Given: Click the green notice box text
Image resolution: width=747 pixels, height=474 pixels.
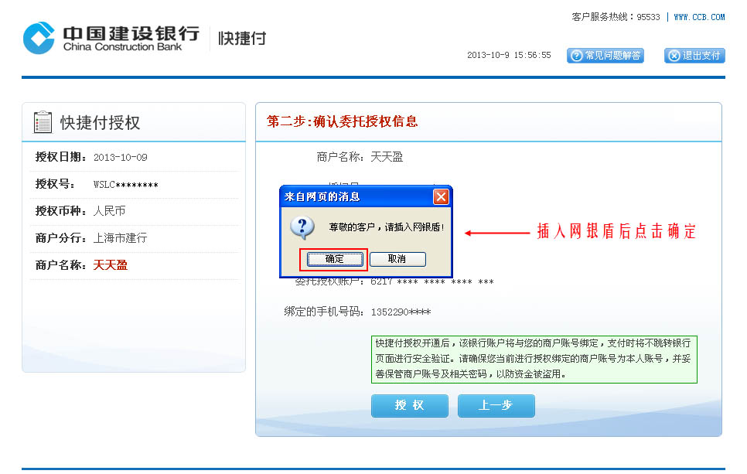Looking at the screenshot, I should point(534,360).
